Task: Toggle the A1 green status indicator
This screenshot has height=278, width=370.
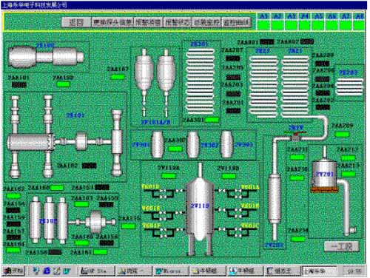Action: click(263, 25)
